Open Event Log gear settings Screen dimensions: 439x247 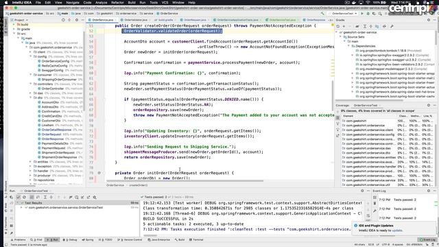[x=429, y=191]
